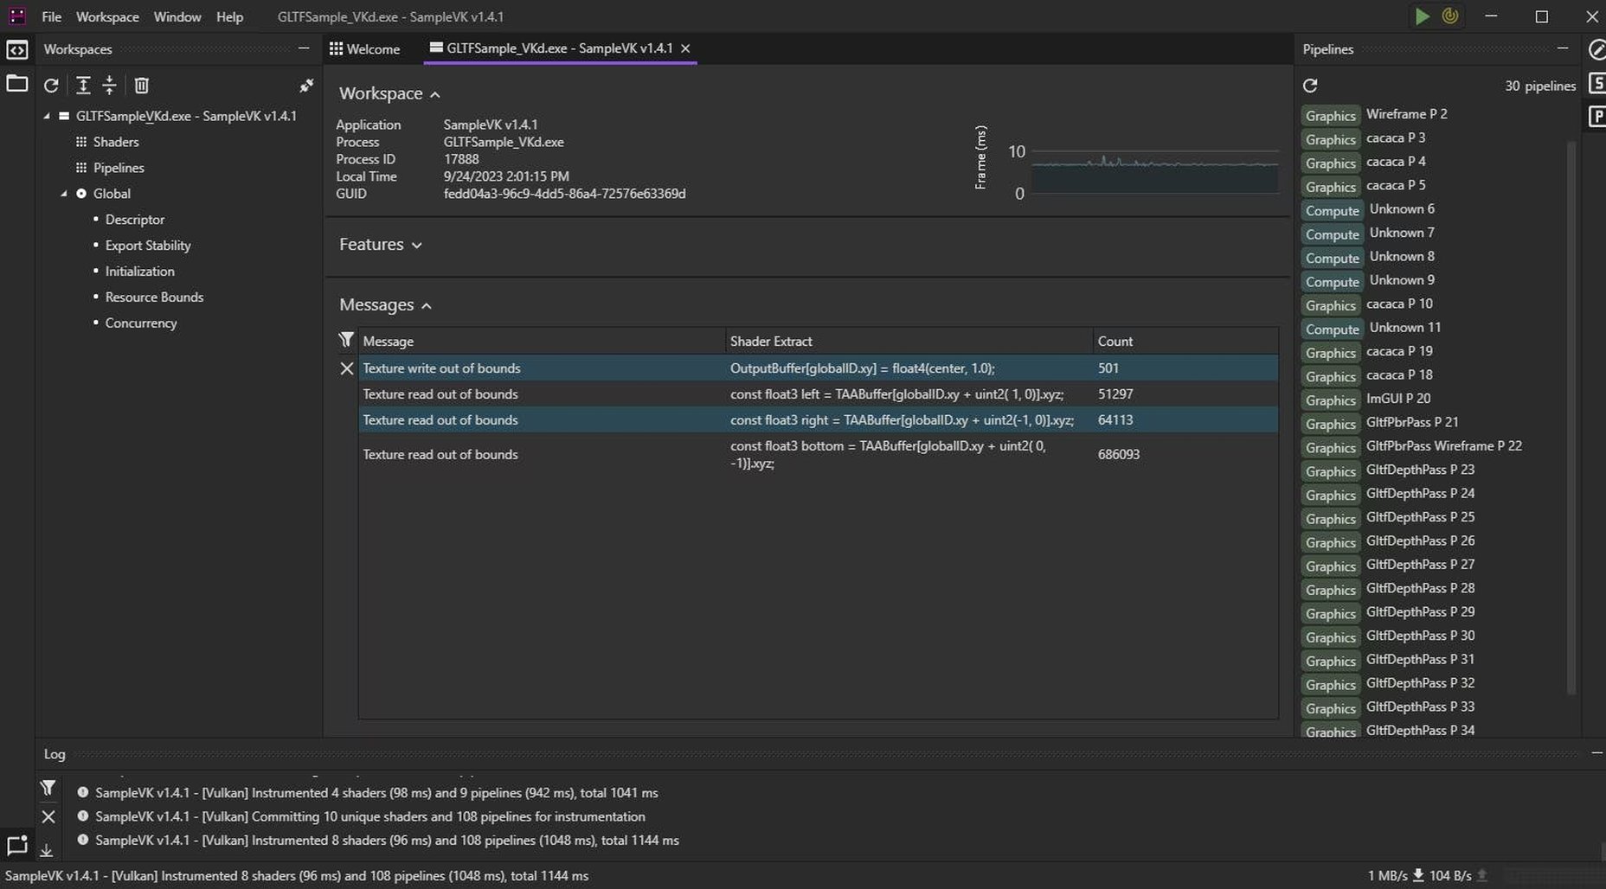
Task: Click the trash delete icon in Workspaces
Action: (141, 85)
